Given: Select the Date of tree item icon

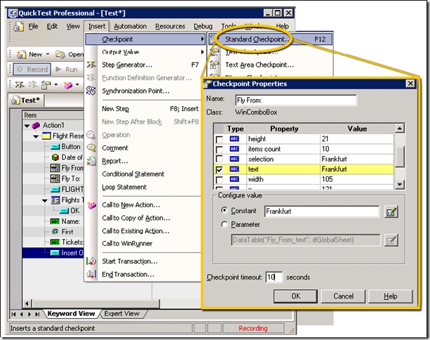Looking at the screenshot, I should click(x=55, y=157).
